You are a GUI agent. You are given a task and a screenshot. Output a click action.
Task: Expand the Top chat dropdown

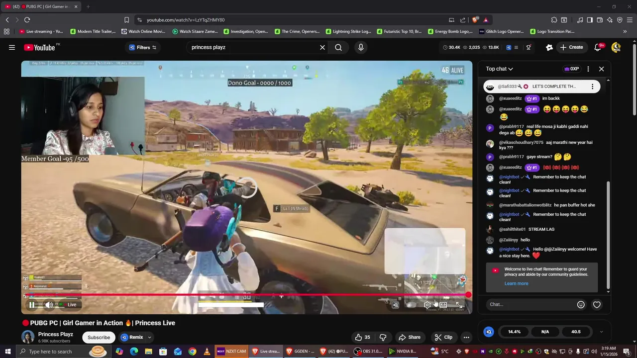coord(499,69)
